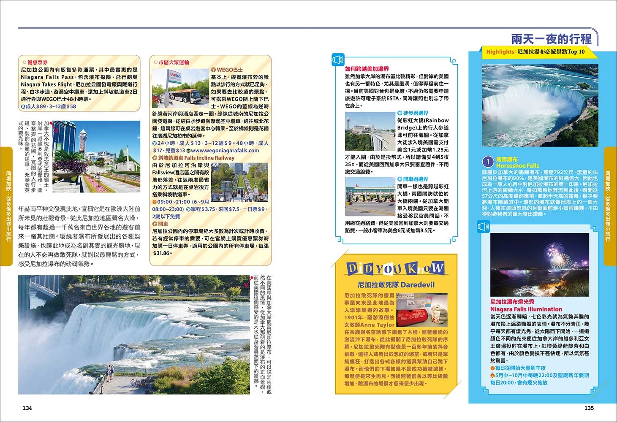The height and width of the screenshot is (422, 617).
Task: Click the number 1 badge beside 馬蹄瀑布
Action: coord(488,162)
